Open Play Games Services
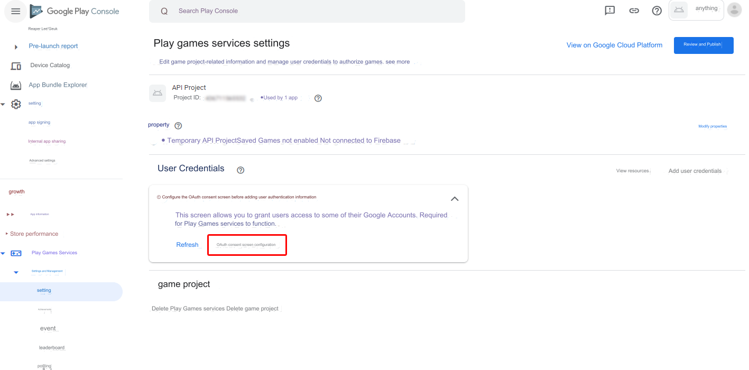Screen dimensions: 749x370 click(54, 253)
